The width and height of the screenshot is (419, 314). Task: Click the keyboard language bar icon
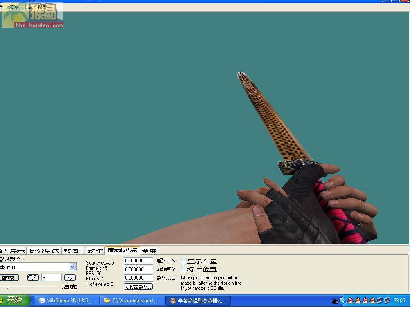(335, 301)
